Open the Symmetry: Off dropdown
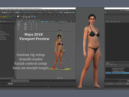 pos(50,12)
